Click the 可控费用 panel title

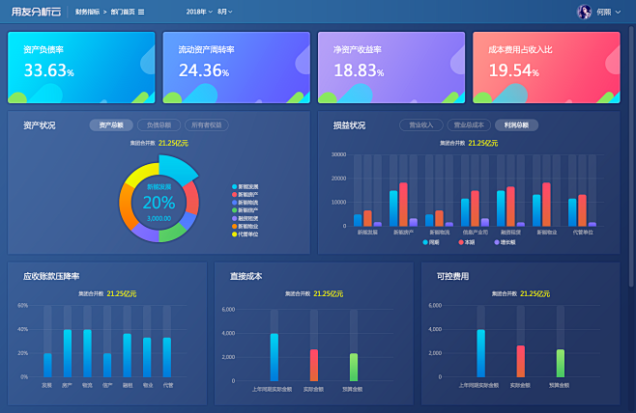tap(452, 276)
